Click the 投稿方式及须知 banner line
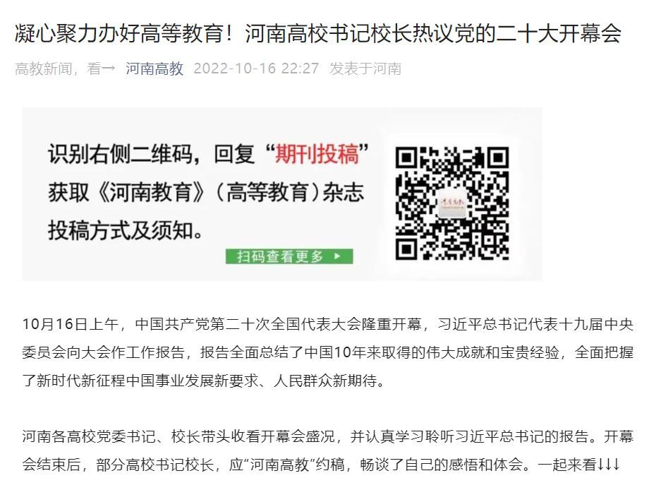649x490 pixels. point(126,230)
